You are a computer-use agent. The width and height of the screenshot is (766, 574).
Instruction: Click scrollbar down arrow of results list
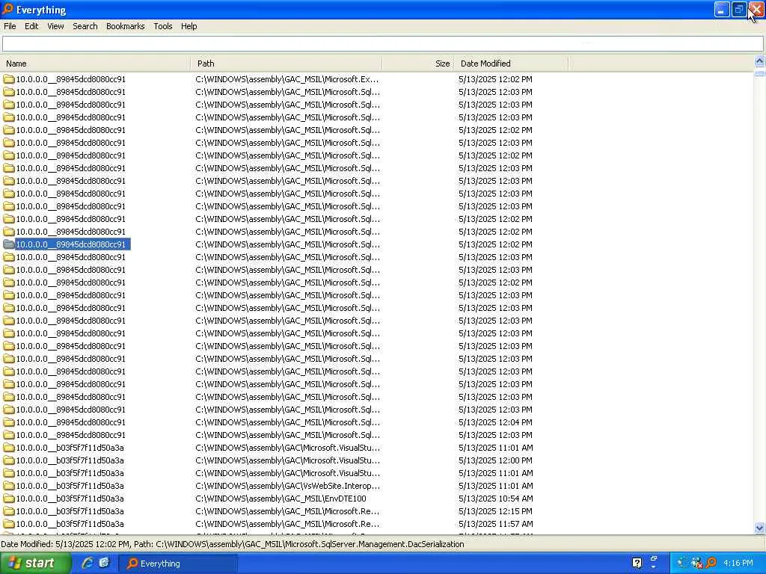point(759,528)
